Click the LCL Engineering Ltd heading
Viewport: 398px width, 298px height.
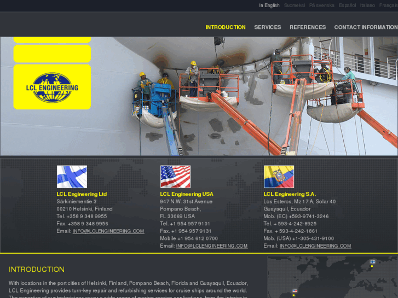click(82, 194)
